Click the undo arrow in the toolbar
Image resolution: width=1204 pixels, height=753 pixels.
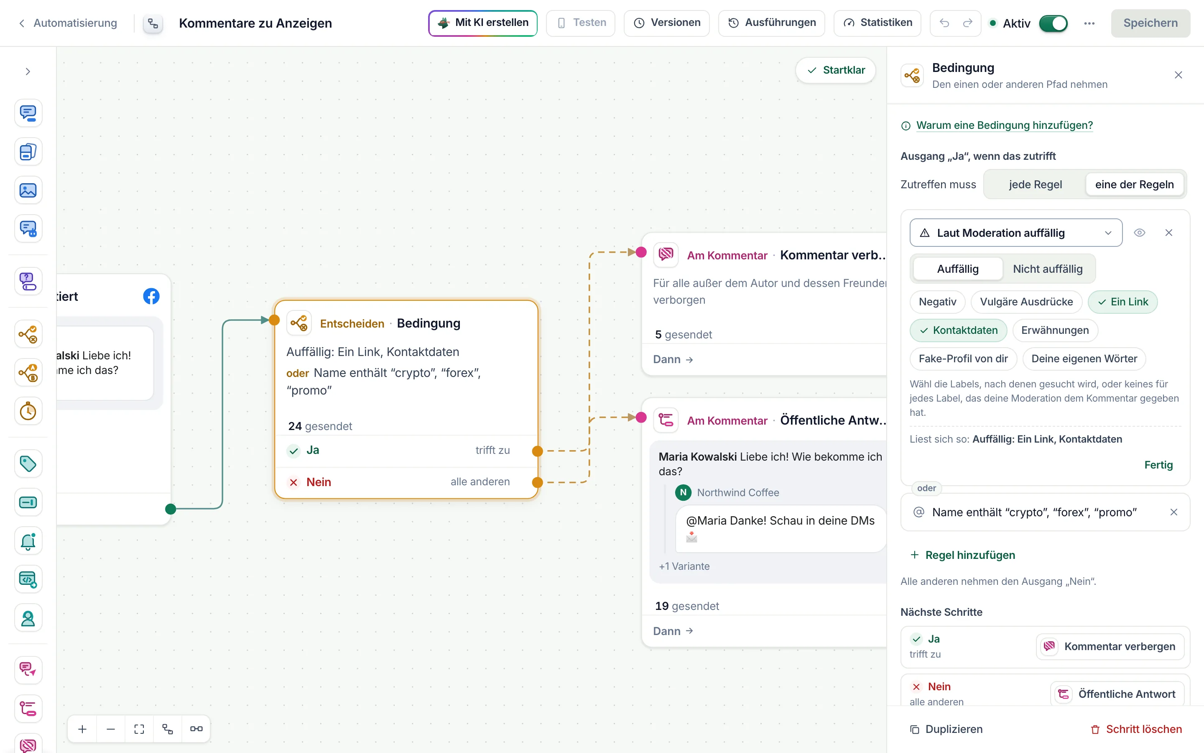click(944, 23)
